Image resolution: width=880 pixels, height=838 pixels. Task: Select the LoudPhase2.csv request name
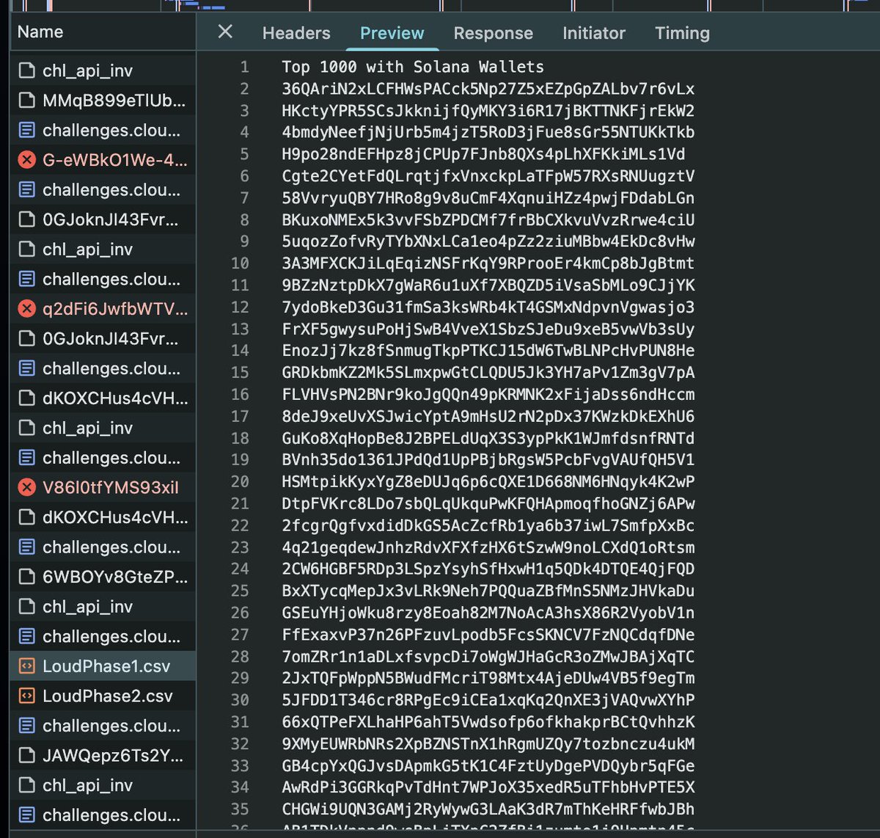tap(108, 696)
